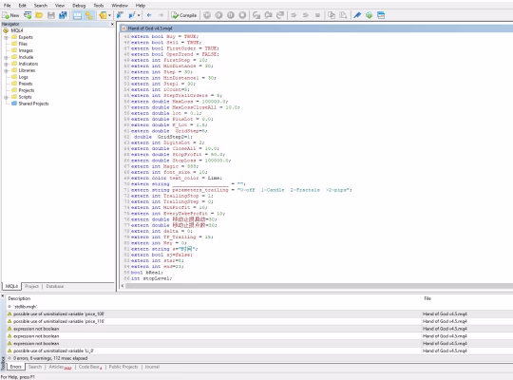Open the File menu

(8, 6)
